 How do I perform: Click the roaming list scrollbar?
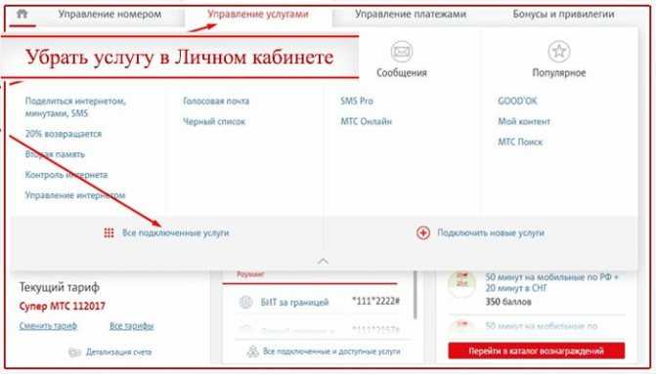point(415,295)
